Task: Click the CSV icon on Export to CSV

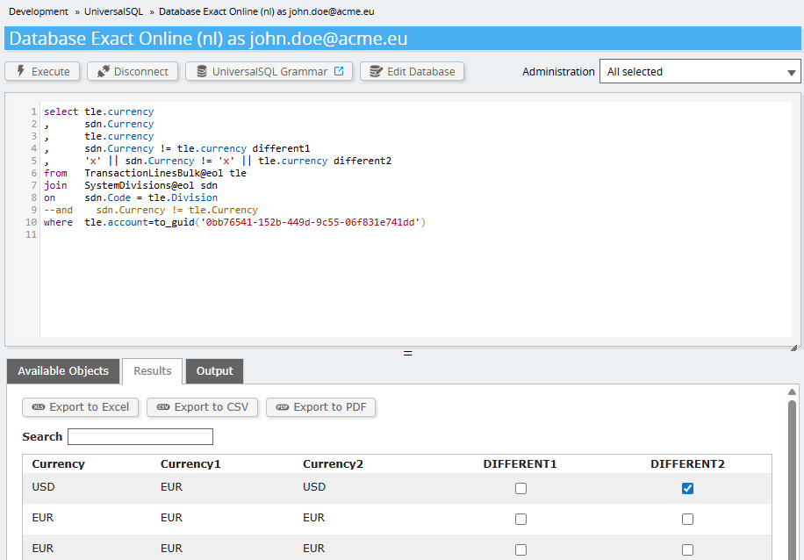Action: point(162,407)
